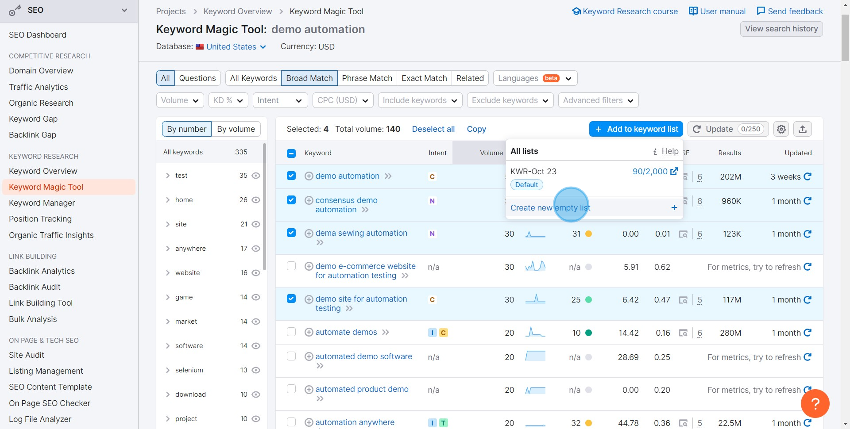Screen dimensions: 850x429
Task: Open the CPC (USD) filter dropdown
Action: pyautogui.click(x=343, y=100)
